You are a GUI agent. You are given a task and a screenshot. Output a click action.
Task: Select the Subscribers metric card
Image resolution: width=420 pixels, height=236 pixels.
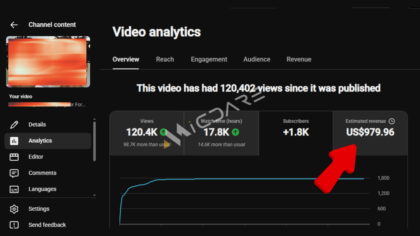(x=296, y=133)
